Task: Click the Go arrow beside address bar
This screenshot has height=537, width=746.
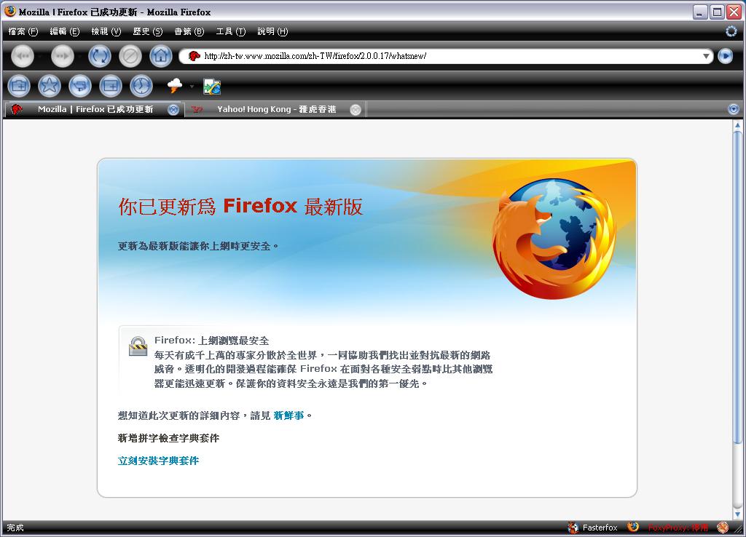Action: coord(726,56)
